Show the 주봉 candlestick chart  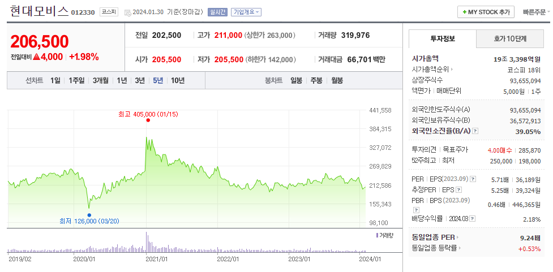click(x=316, y=80)
